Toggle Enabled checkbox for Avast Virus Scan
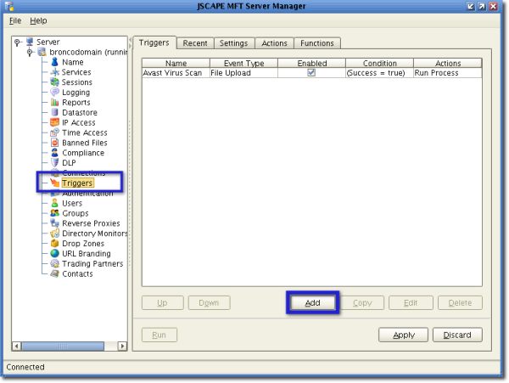The image size is (509, 383). tap(311, 72)
